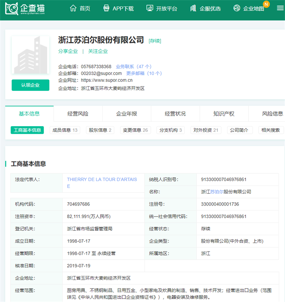Screen dimensions: 285x302
Task: Click 经营期限 value 1998-07-17 至 永续经营
Action: click(91, 254)
